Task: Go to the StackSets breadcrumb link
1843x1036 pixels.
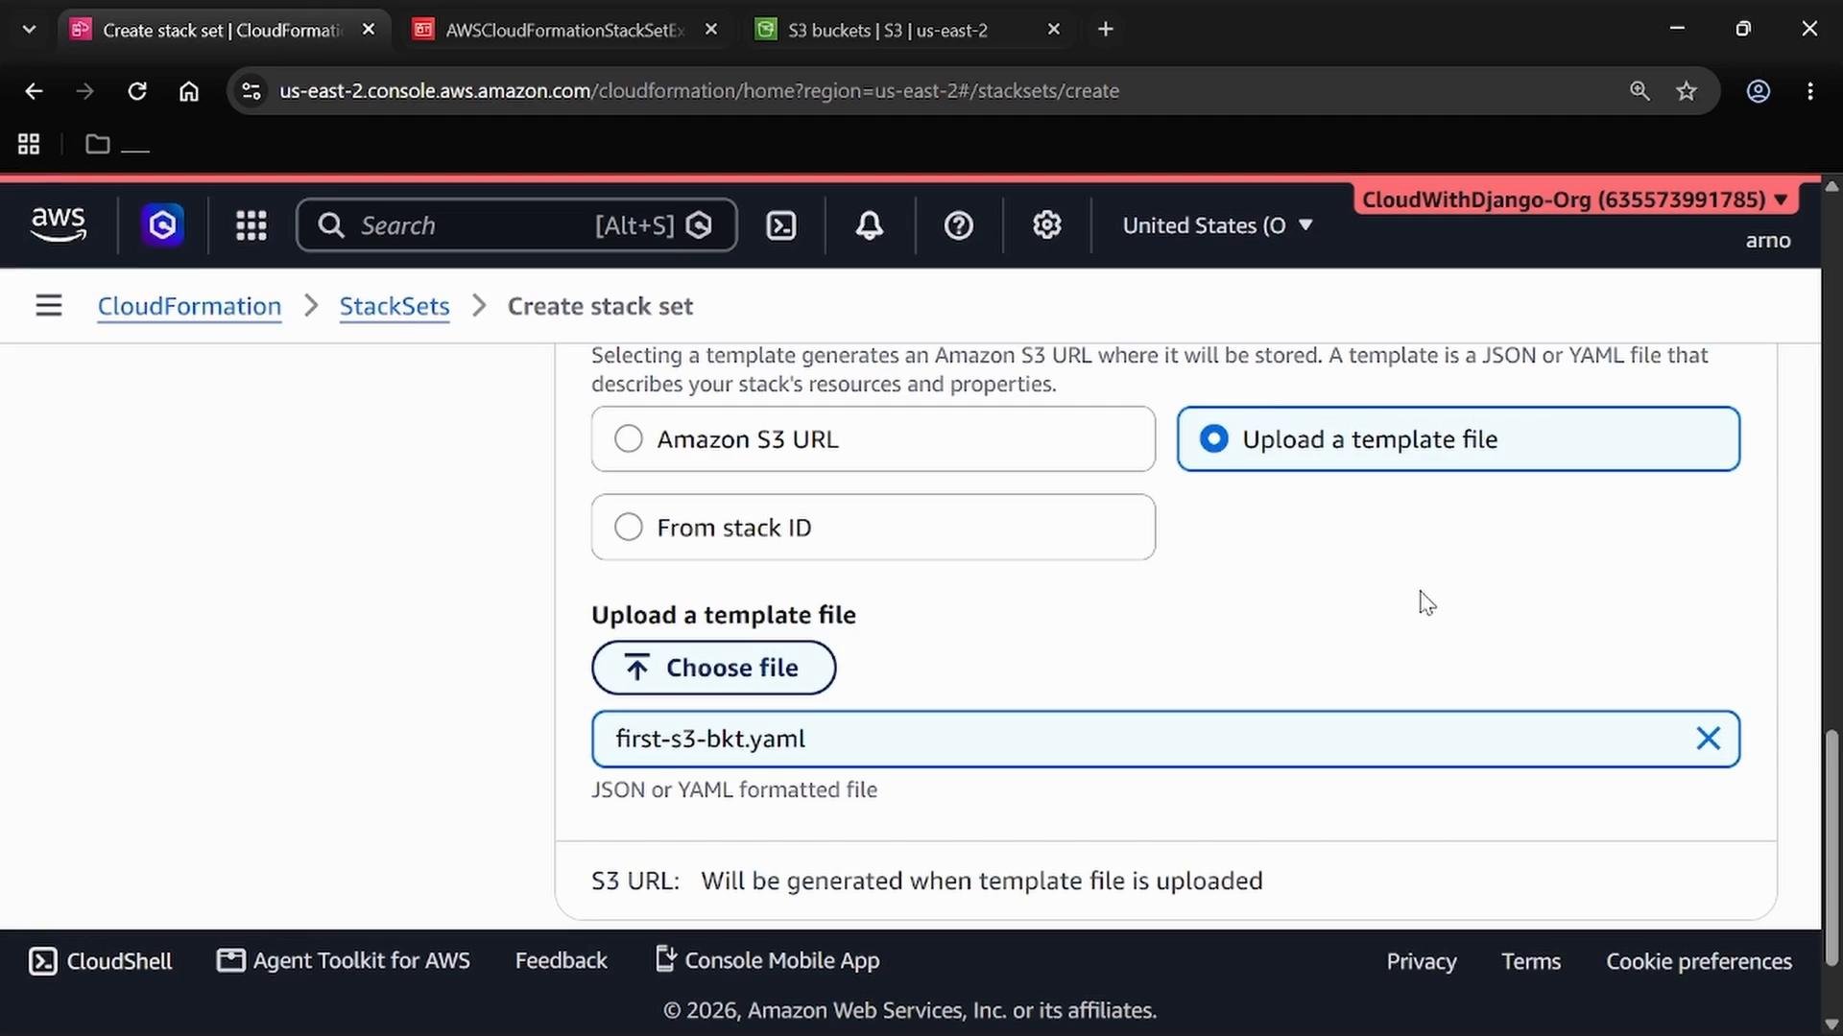Action: [x=395, y=306]
